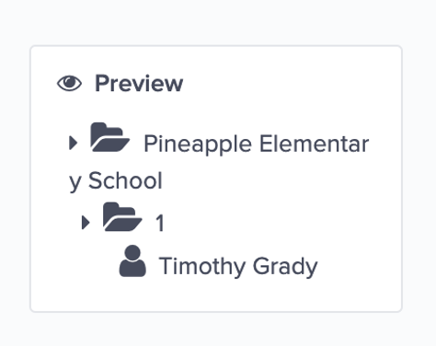Click the Pineapple Elementary School folder icon
Screen dimensions: 436x346
pyautogui.click(x=109, y=137)
